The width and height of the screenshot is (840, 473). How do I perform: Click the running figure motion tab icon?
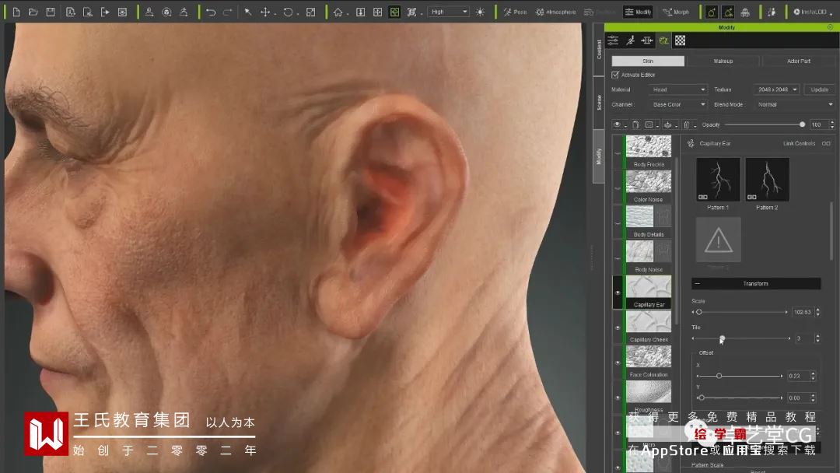tap(630, 40)
